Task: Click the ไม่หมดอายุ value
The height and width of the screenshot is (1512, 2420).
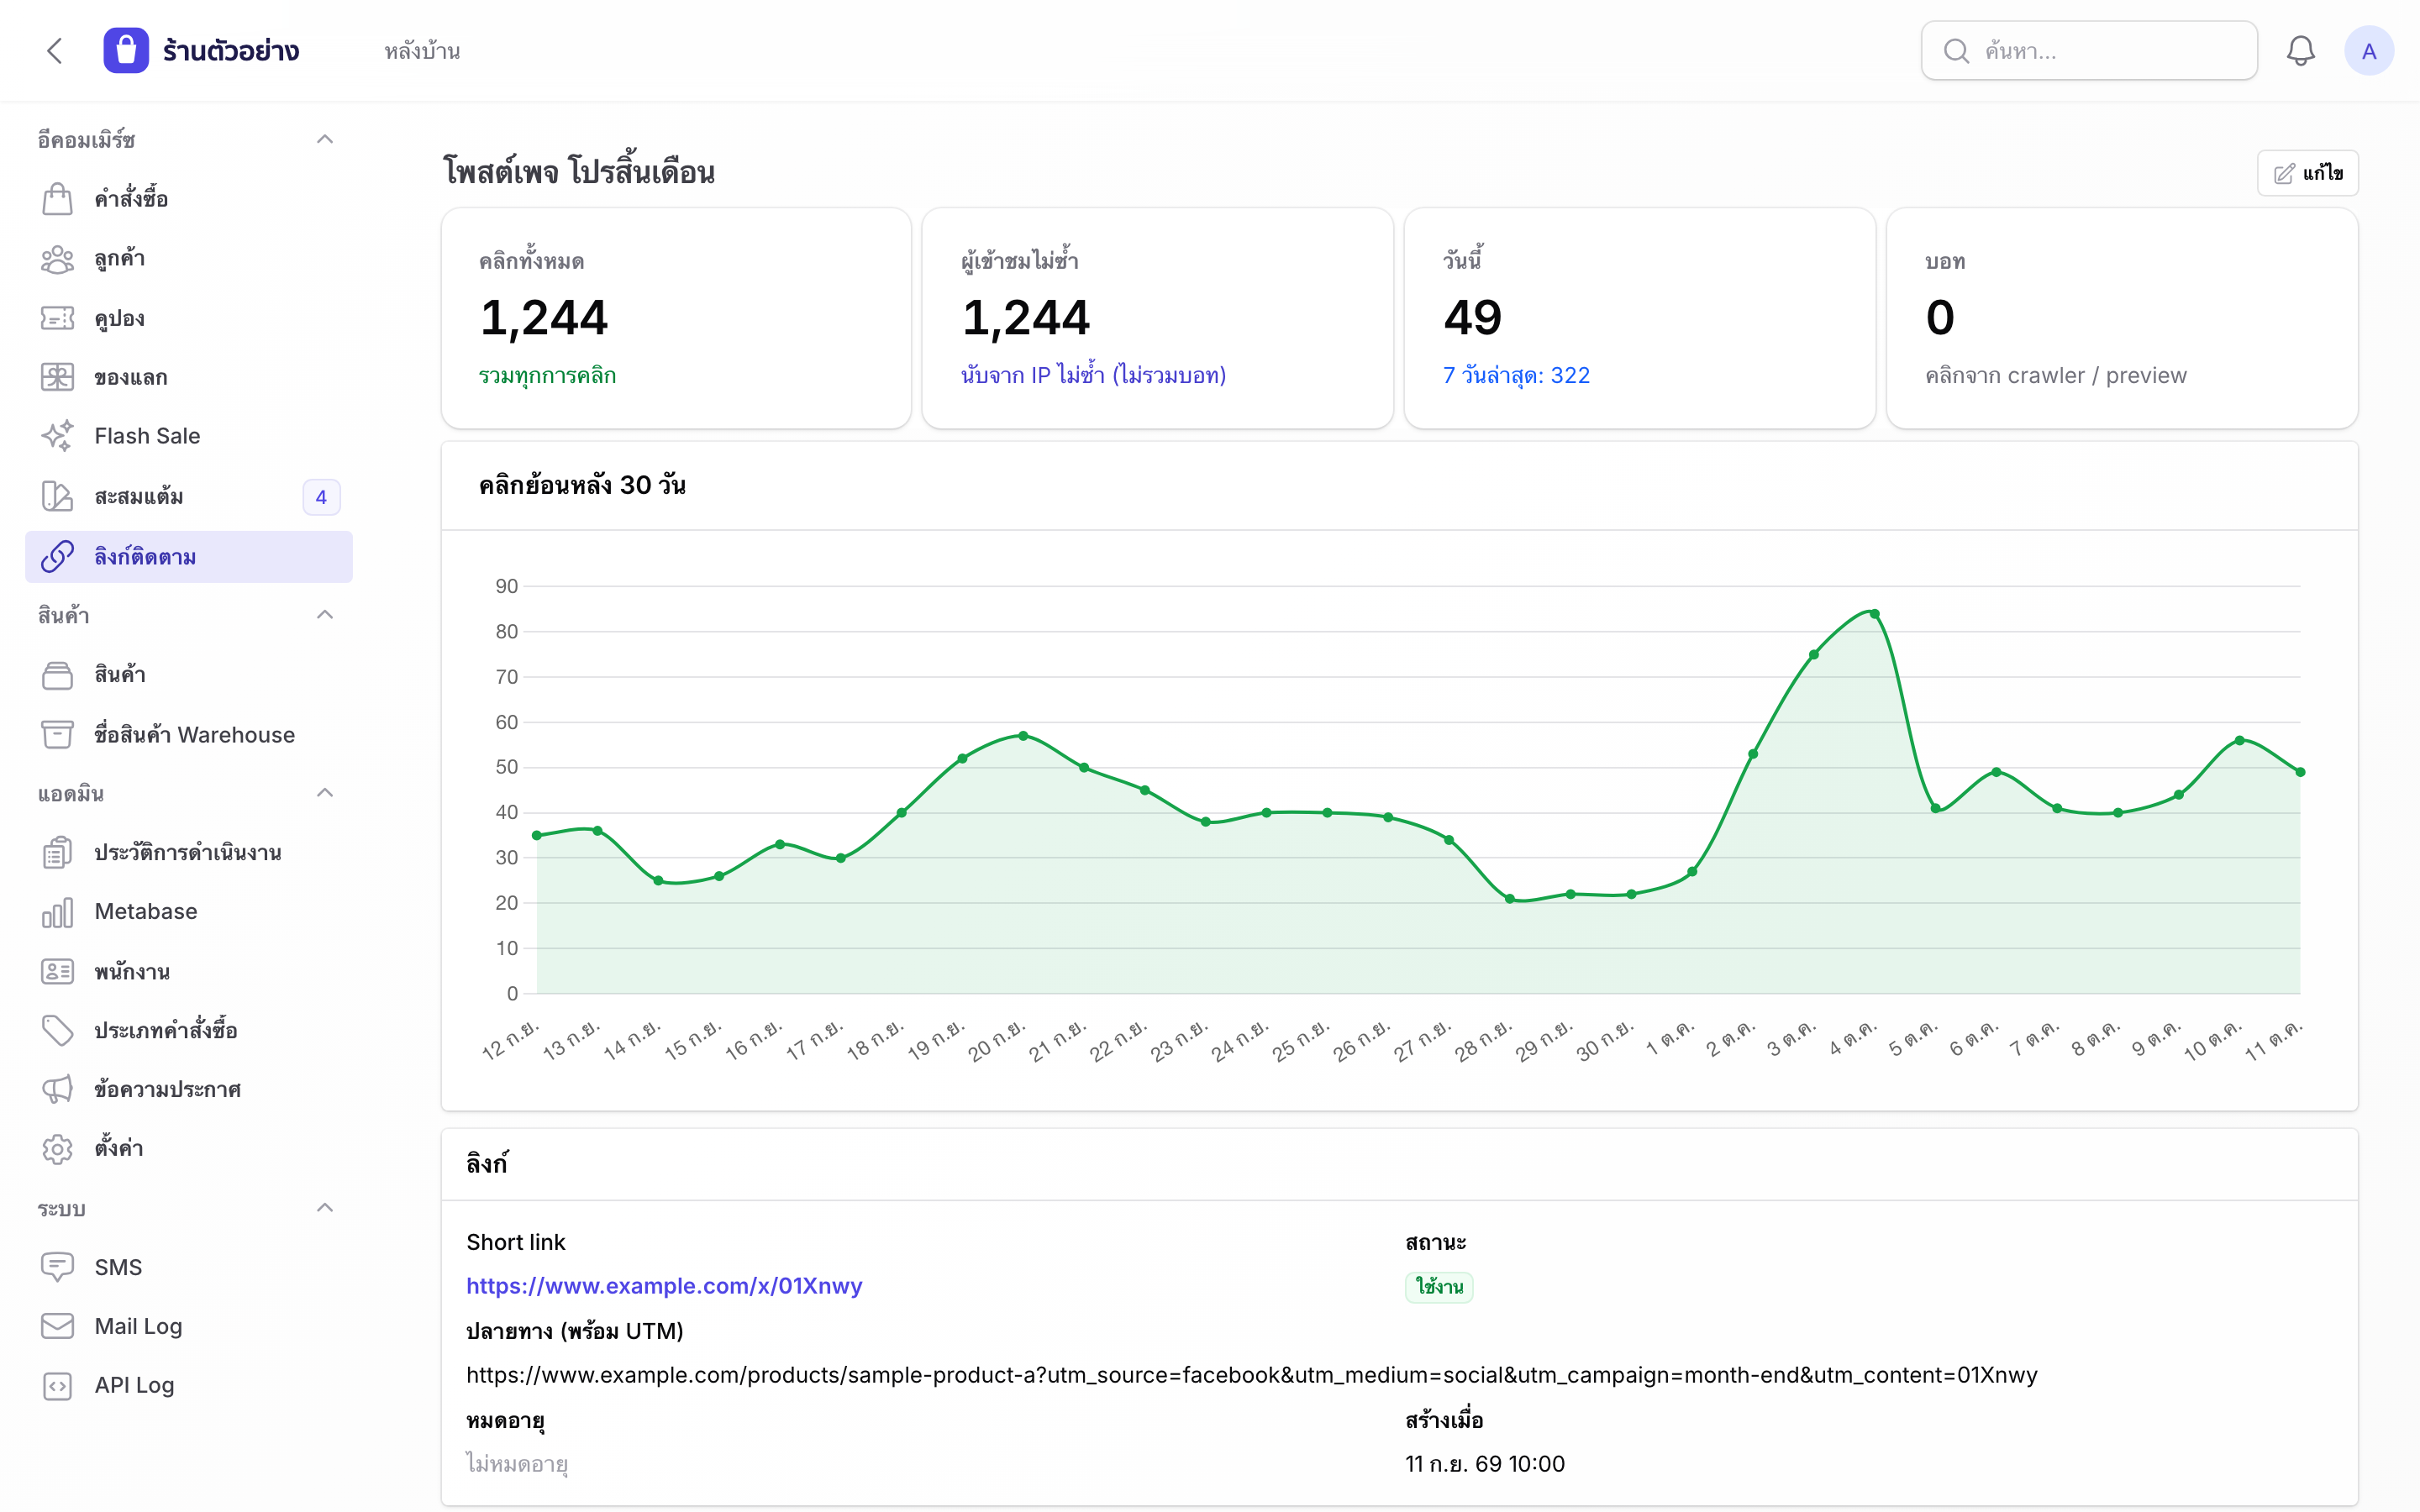Action: point(517,1464)
